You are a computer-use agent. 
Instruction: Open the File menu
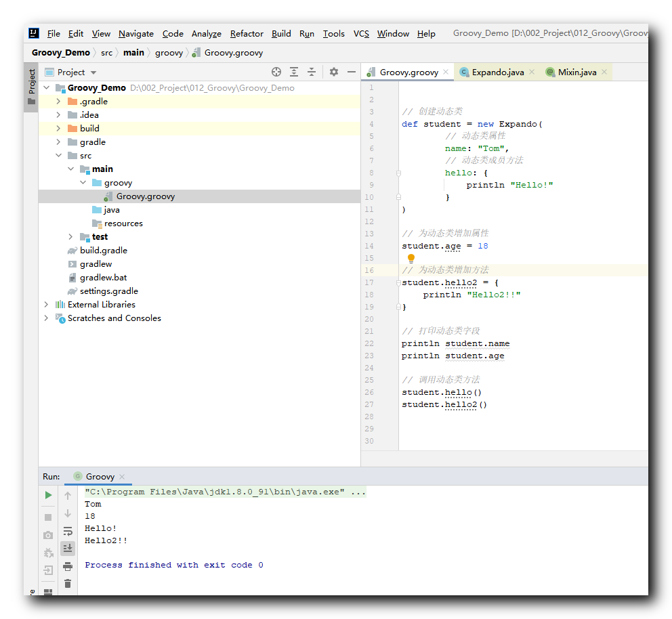pos(54,33)
